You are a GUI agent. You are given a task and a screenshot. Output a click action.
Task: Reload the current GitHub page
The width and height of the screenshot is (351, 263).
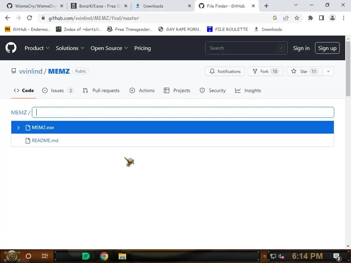(x=29, y=18)
